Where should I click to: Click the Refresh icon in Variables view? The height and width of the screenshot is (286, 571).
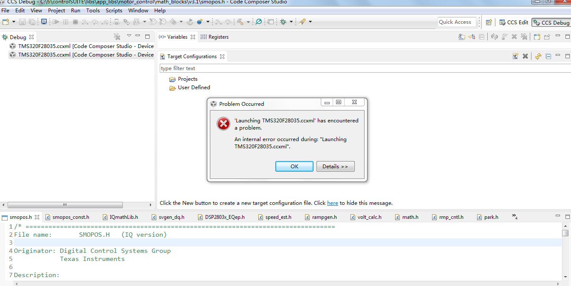pos(495,37)
